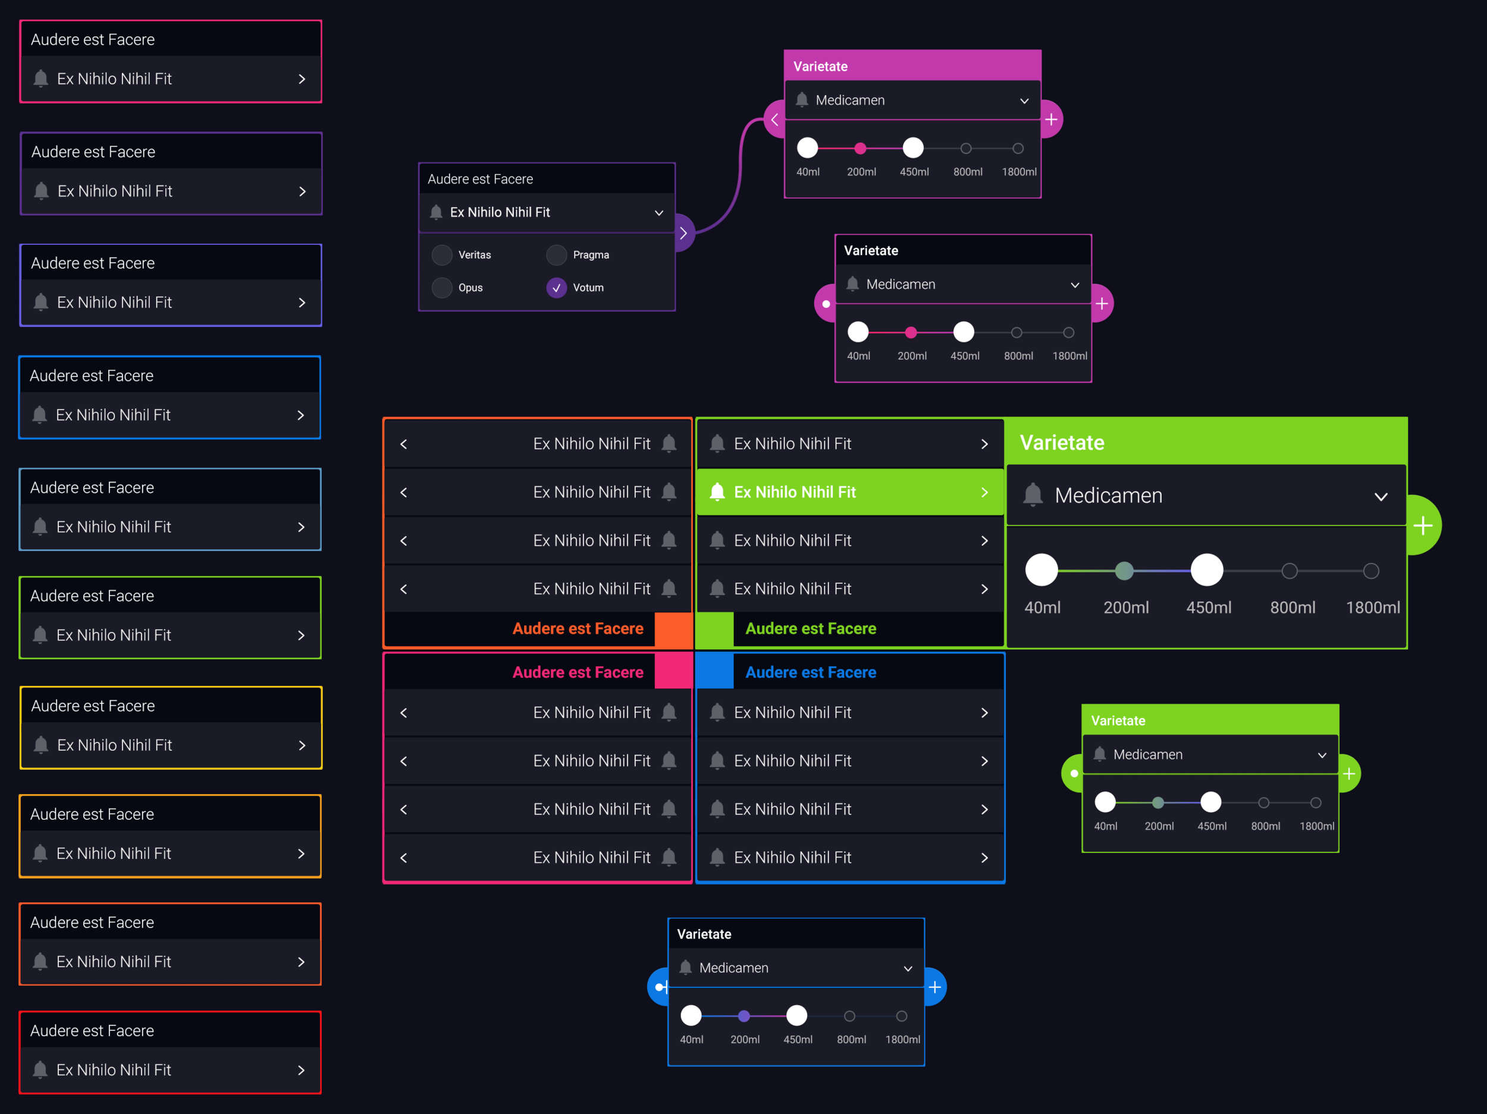This screenshot has width=1487, height=1114.
Task: Click the plus button on the bottom blue Varietate panel
Action: click(934, 986)
